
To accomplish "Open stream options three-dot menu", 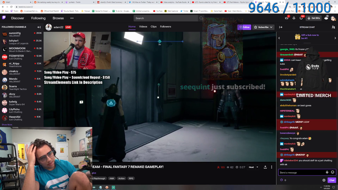I will [x=271, y=167].
